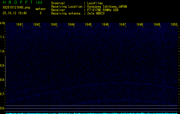180x114 pixels.
Task: Click the 0.7 frequency axis label
Action: click(3, 94)
